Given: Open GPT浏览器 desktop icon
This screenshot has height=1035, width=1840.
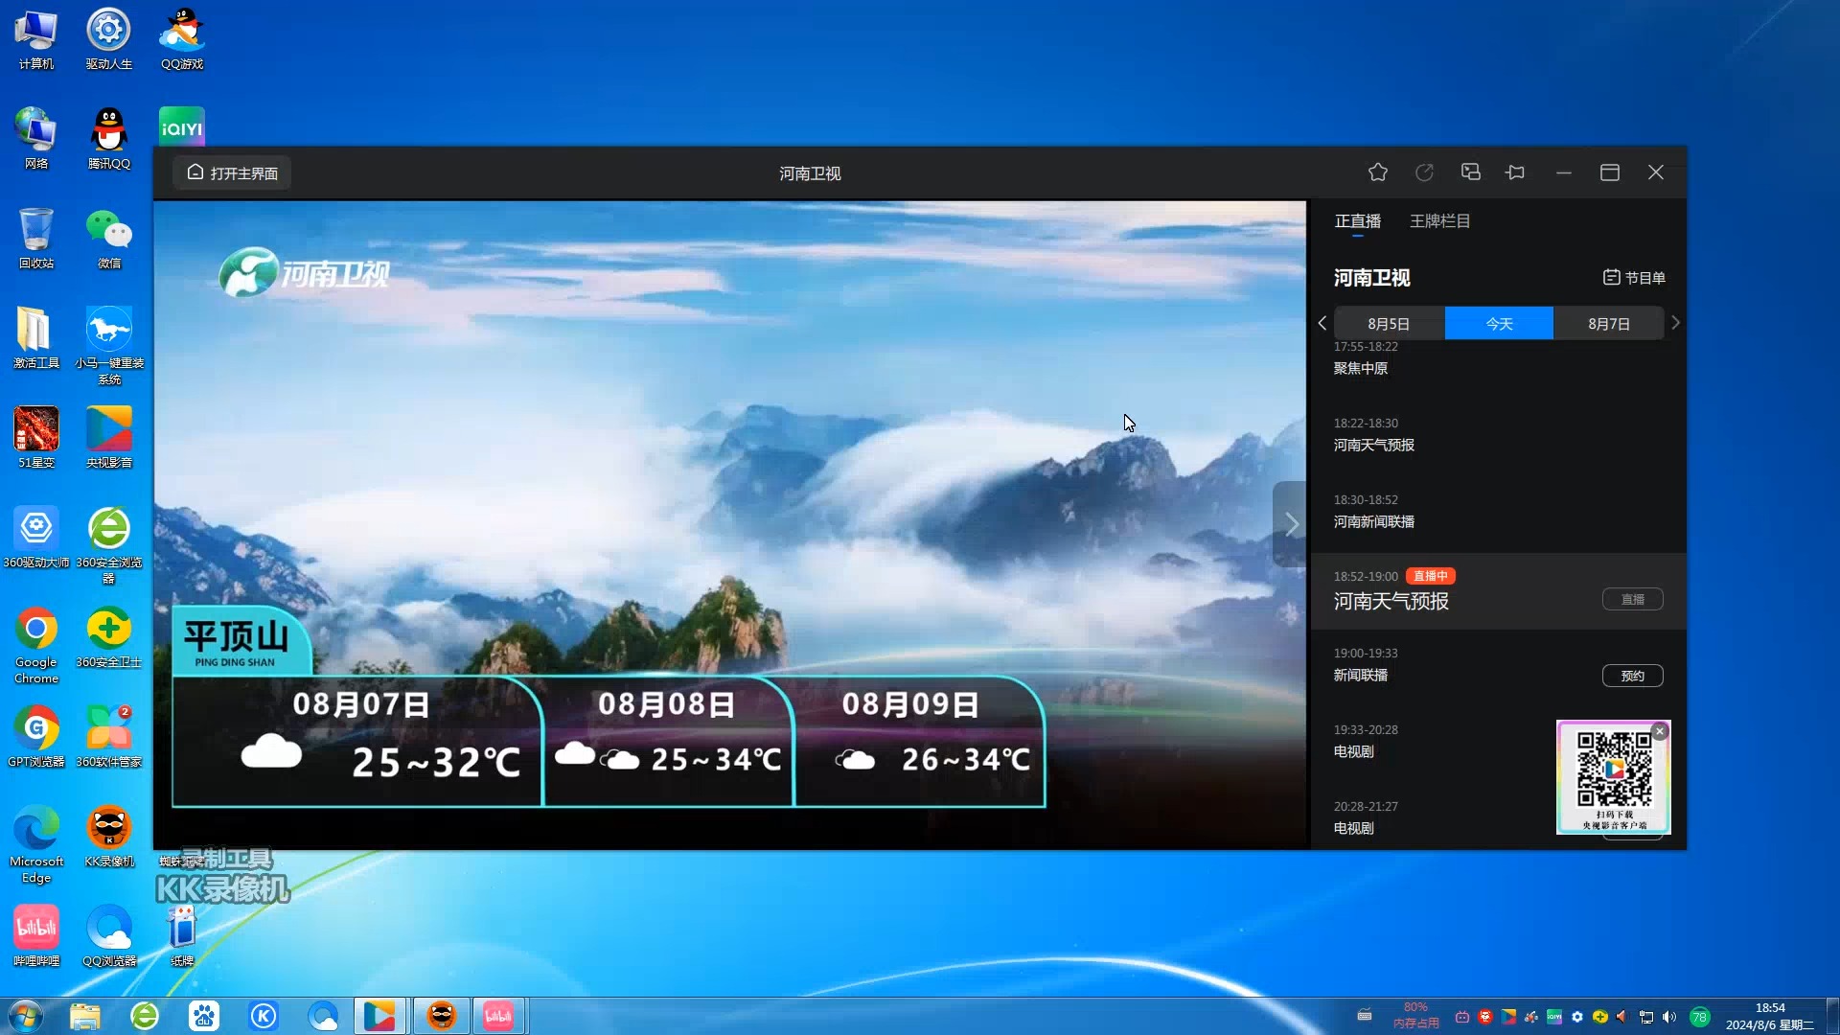Looking at the screenshot, I should (x=35, y=738).
